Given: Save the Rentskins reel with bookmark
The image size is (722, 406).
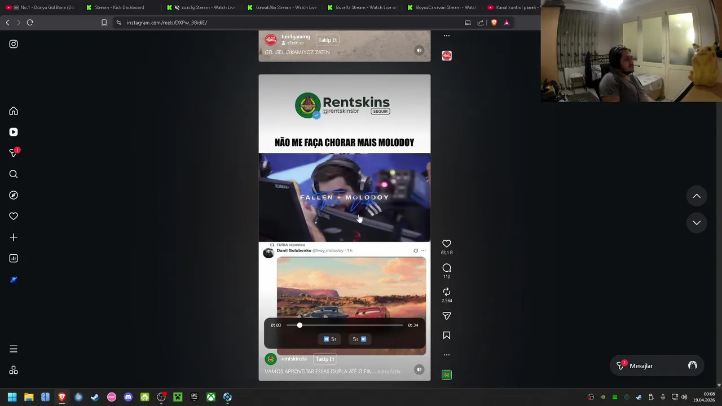Looking at the screenshot, I should point(447,336).
